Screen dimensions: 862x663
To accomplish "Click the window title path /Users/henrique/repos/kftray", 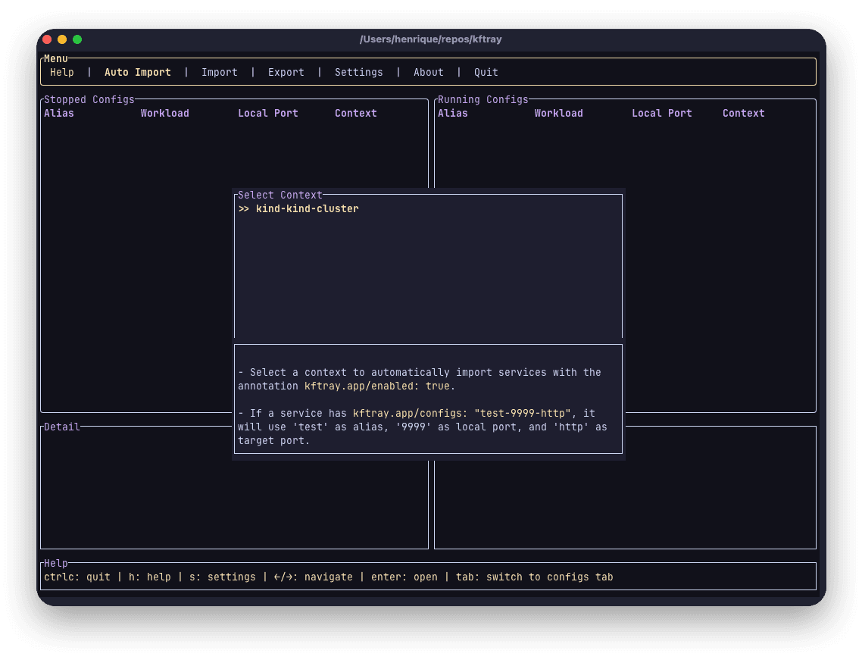I will tap(430, 39).
